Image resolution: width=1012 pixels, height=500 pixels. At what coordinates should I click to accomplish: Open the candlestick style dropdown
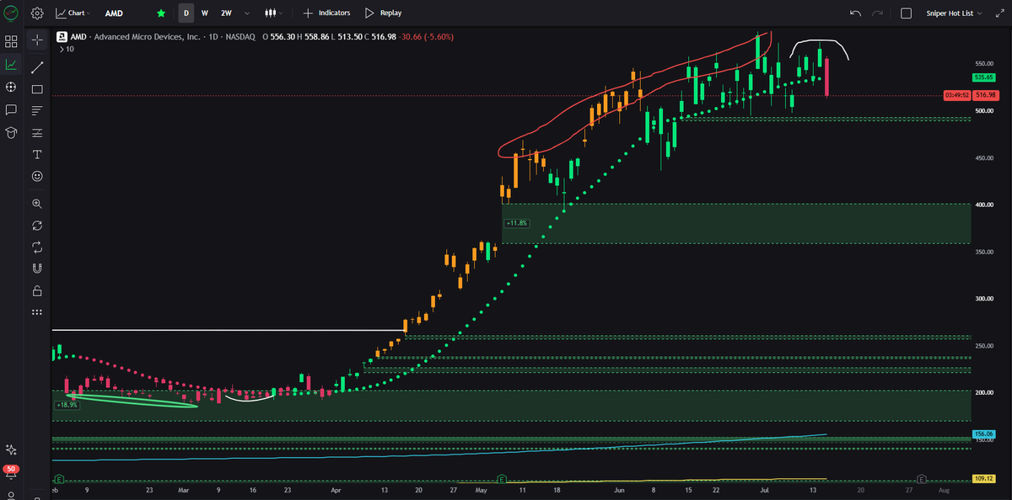[x=272, y=13]
